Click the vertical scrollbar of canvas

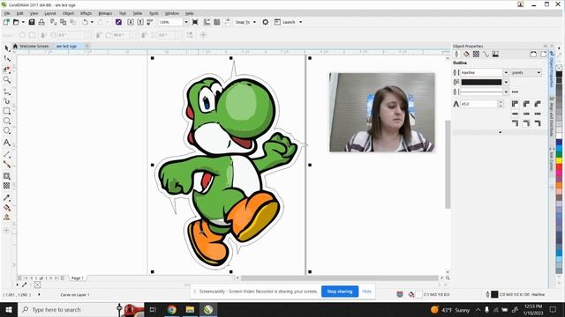point(448,165)
